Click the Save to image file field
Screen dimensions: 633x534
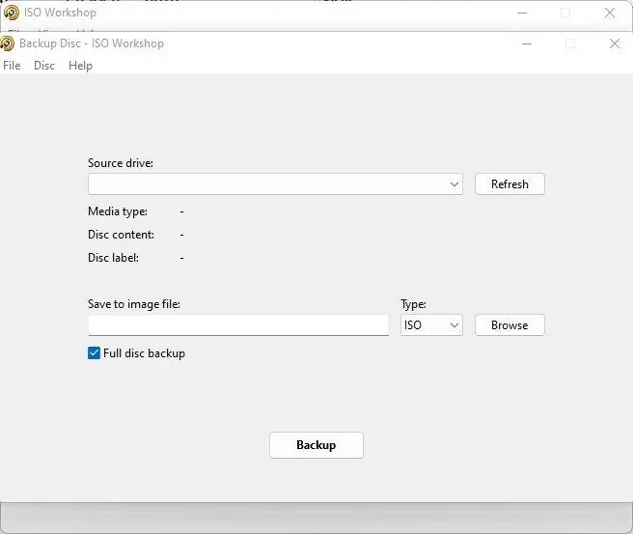[x=238, y=325]
